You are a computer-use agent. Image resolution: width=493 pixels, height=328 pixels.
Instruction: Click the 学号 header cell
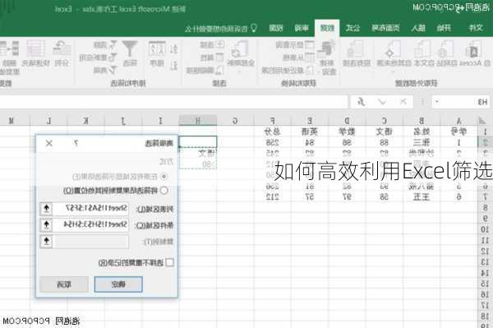coord(458,132)
